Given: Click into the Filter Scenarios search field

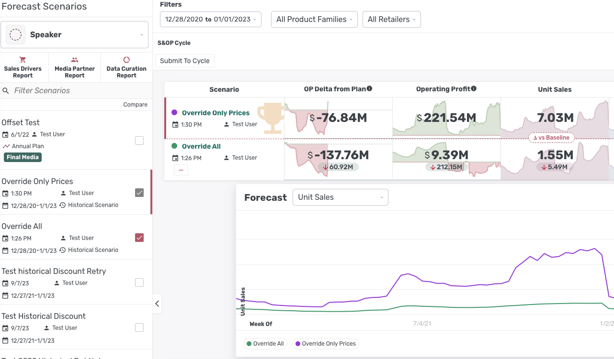Looking at the screenshot, I should pyautogui.click(x=77, y=91).
